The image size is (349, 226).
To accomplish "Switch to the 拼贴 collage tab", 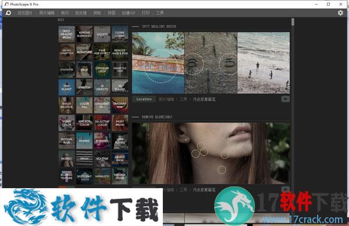I will 97,13.
